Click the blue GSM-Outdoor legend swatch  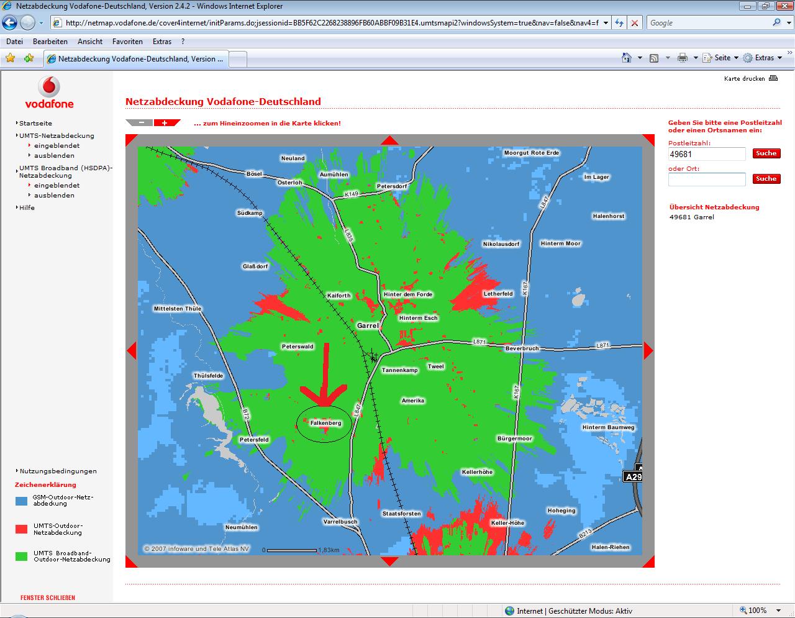(x=21, y=501)
